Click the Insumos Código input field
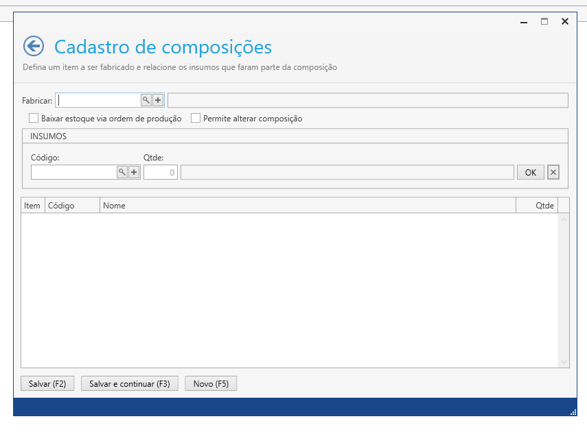The width and height of the screenshot is (587, 432). point(73,172)
